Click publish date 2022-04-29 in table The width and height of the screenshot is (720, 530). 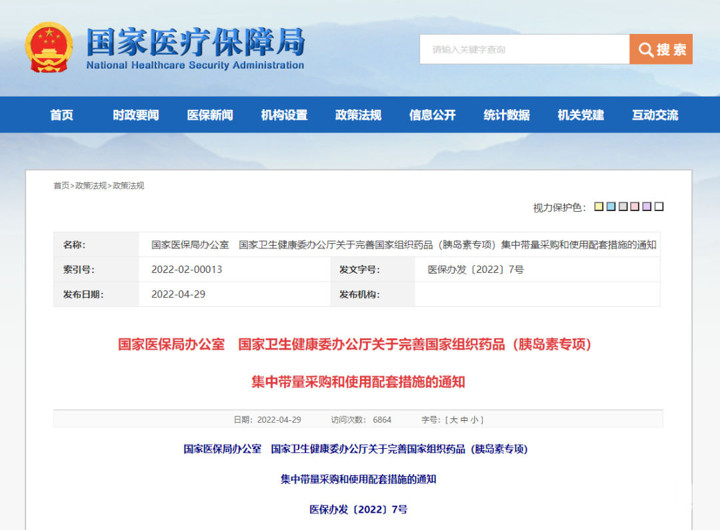click(x=178, y=294)
